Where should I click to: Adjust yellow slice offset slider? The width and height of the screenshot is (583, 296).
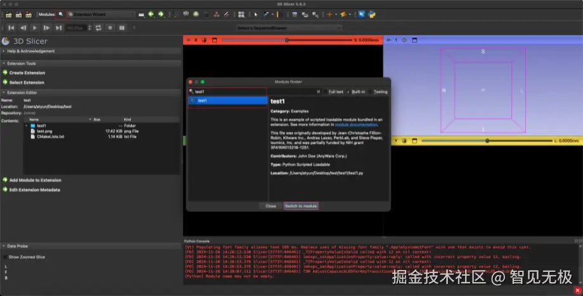(x=487, y=141)
